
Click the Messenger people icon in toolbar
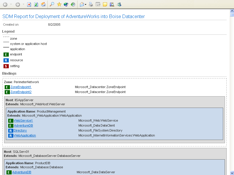(x=119, y=4)
